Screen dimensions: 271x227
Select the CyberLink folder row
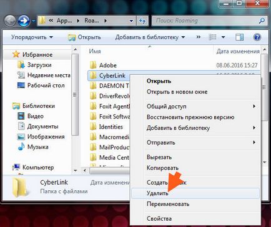(109, 75)
